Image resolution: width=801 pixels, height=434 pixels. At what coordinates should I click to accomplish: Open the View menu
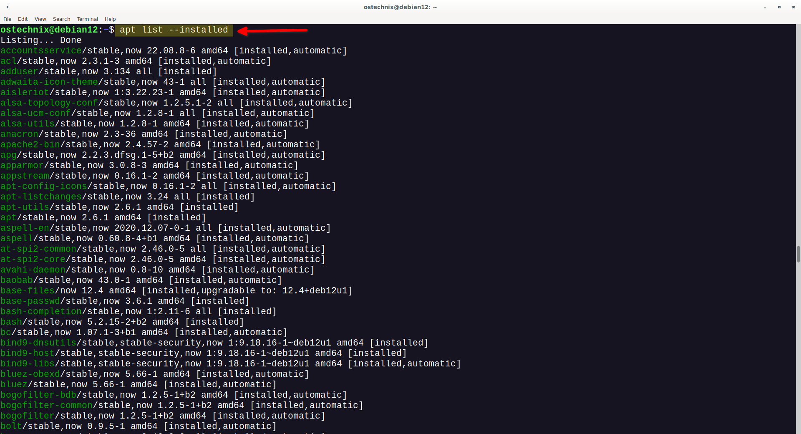point(40,19)
